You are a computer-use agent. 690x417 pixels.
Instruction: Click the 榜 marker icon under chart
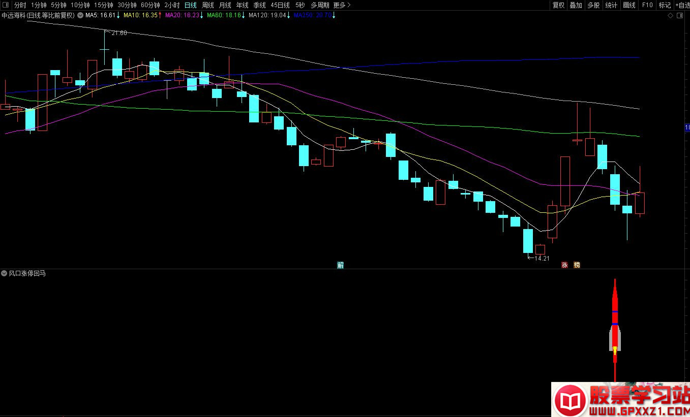(577, 265)
